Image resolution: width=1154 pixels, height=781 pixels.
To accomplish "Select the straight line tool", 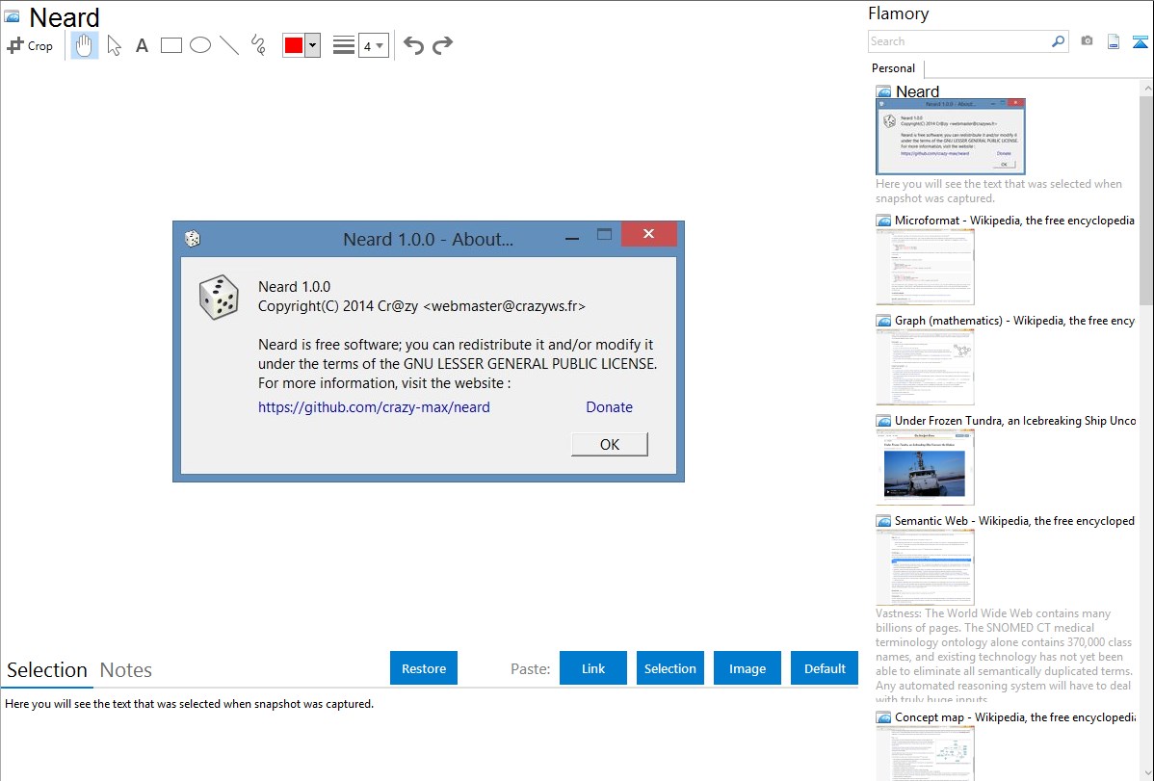I will [229, 45].
